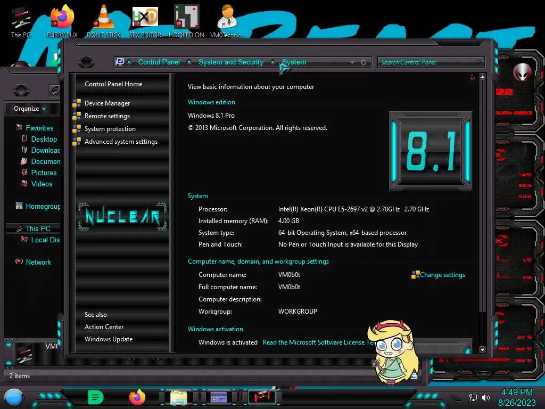
Task: Refresh the Control Panel address bar
Action: tap(364, 62)
